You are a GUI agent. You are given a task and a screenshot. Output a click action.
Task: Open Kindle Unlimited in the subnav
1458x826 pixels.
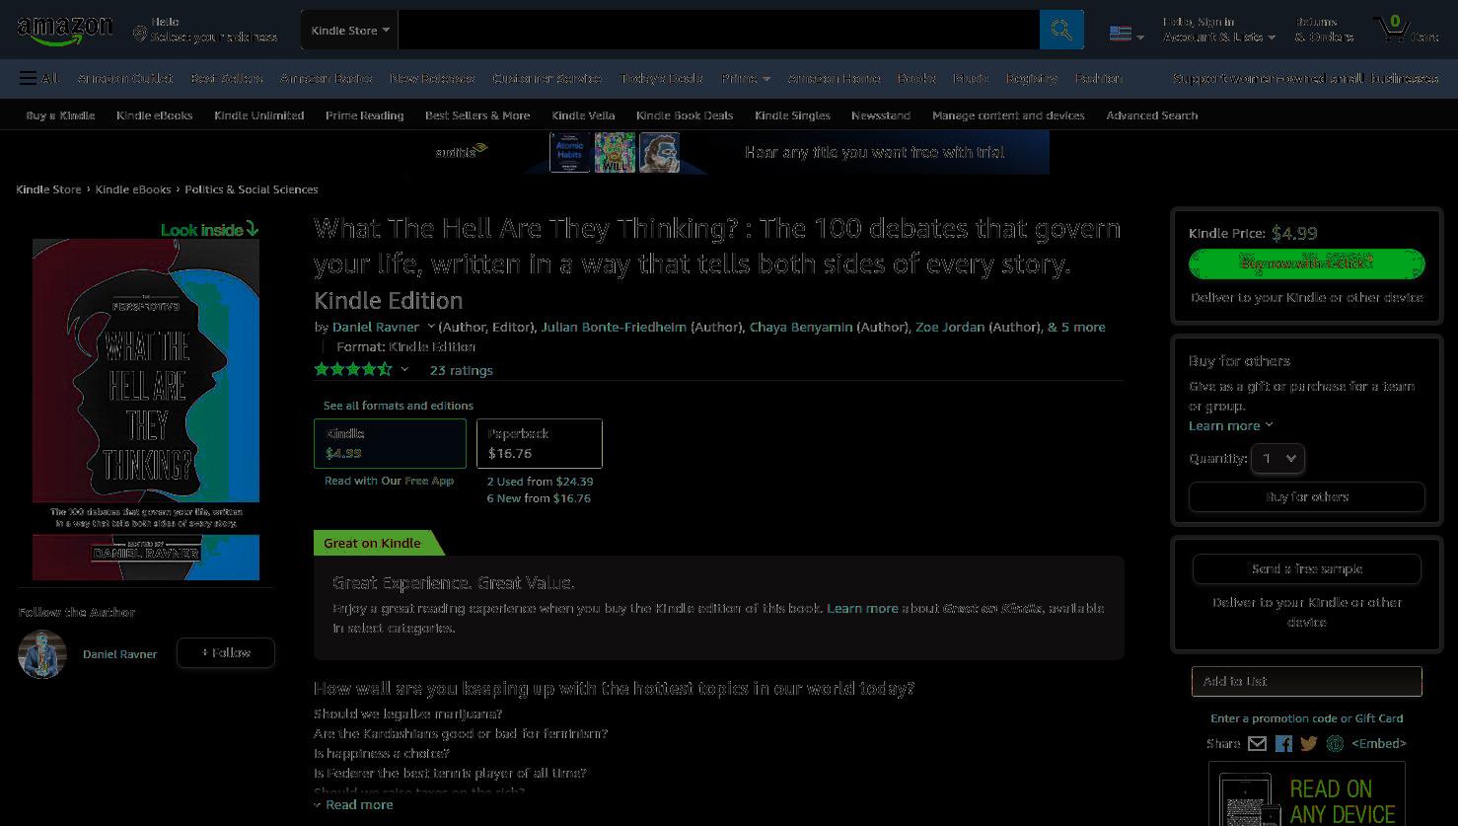(x=258, y=115)
